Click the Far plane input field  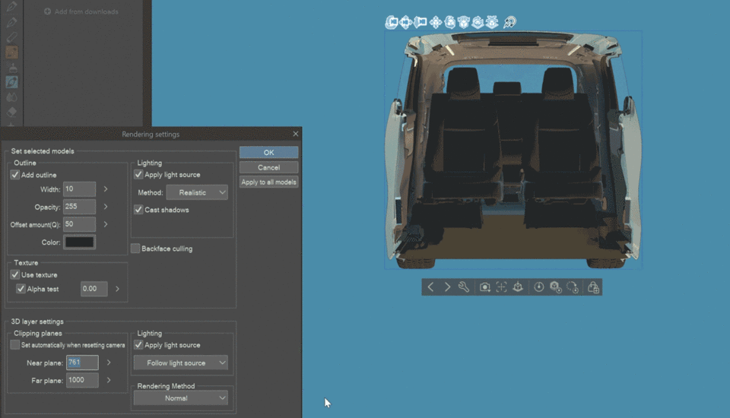coord(82,380)
